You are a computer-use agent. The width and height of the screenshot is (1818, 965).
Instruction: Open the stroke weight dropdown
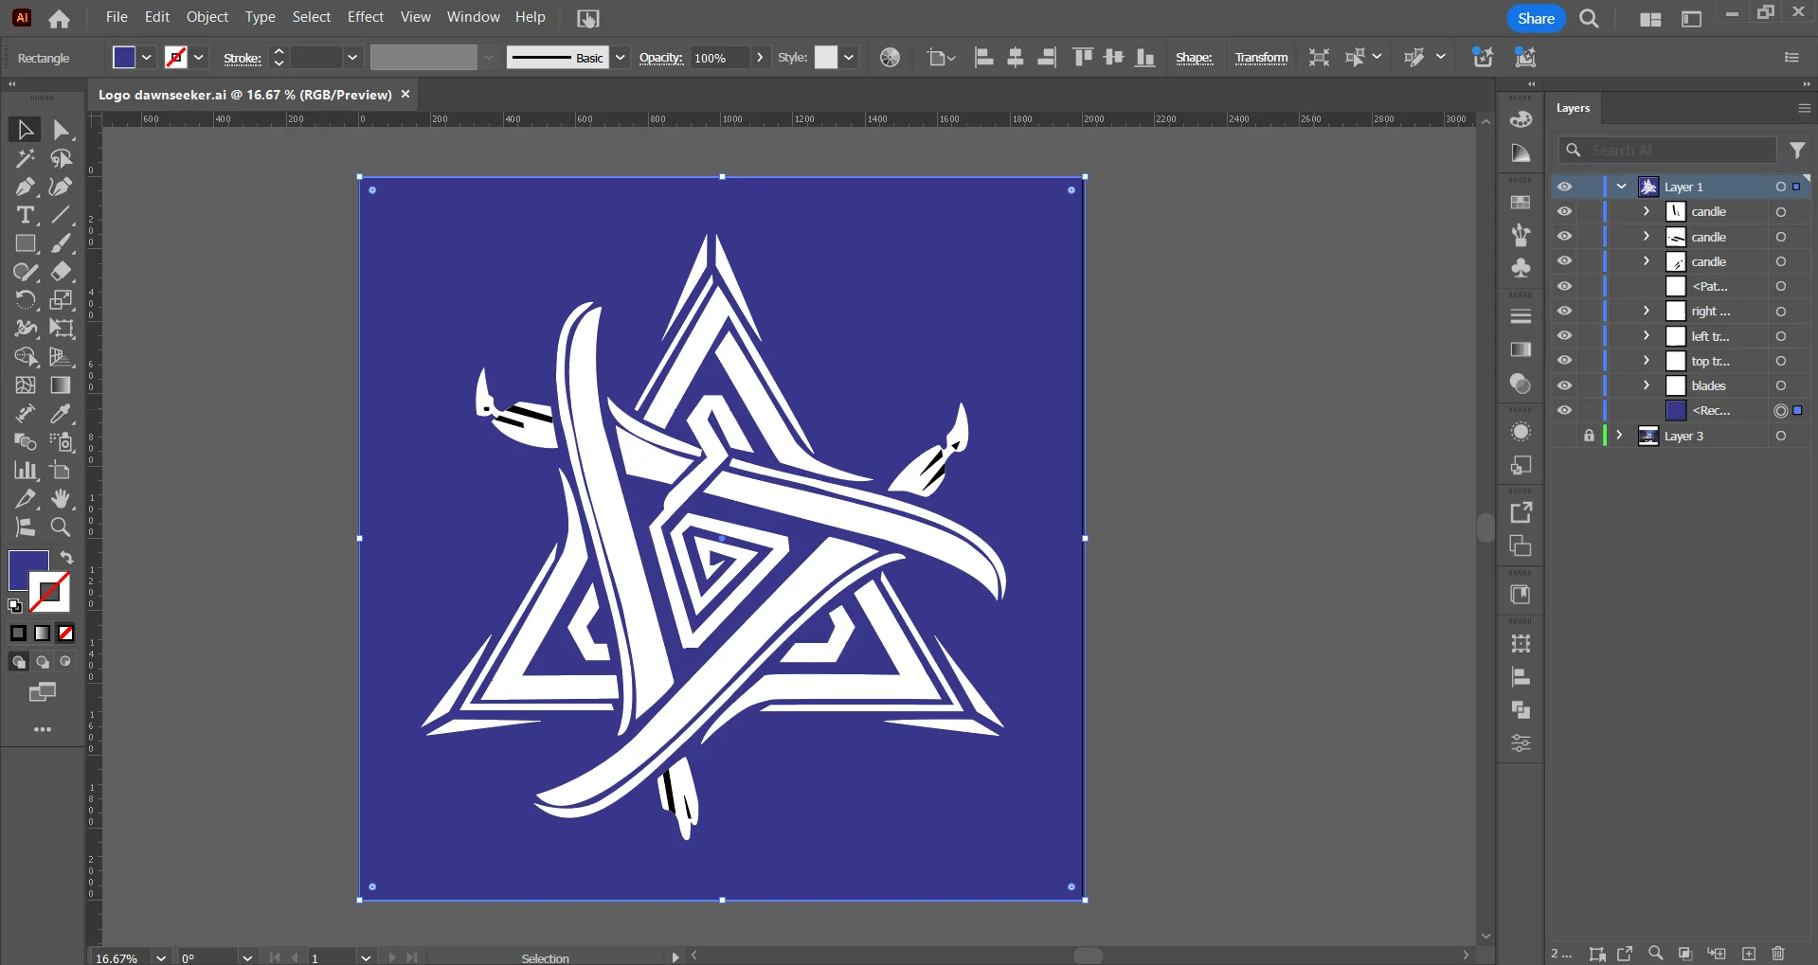coord(352,58)
